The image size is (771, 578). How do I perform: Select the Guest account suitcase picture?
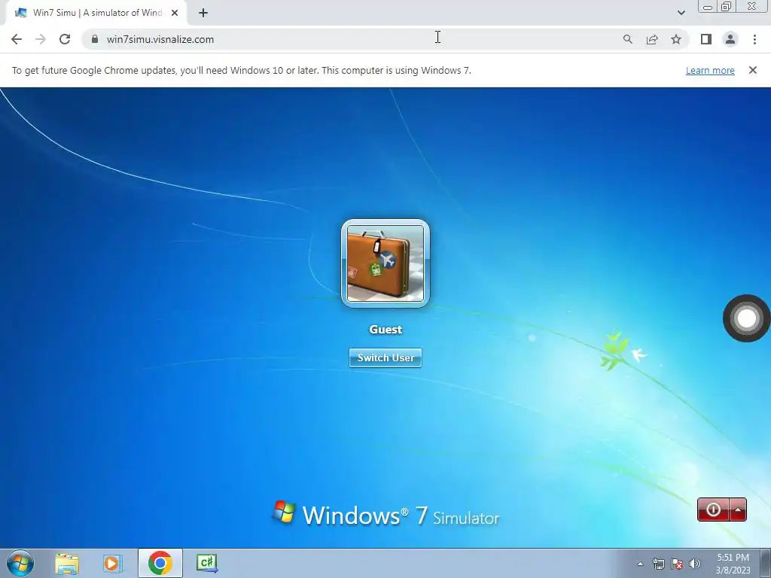[385, 263]
